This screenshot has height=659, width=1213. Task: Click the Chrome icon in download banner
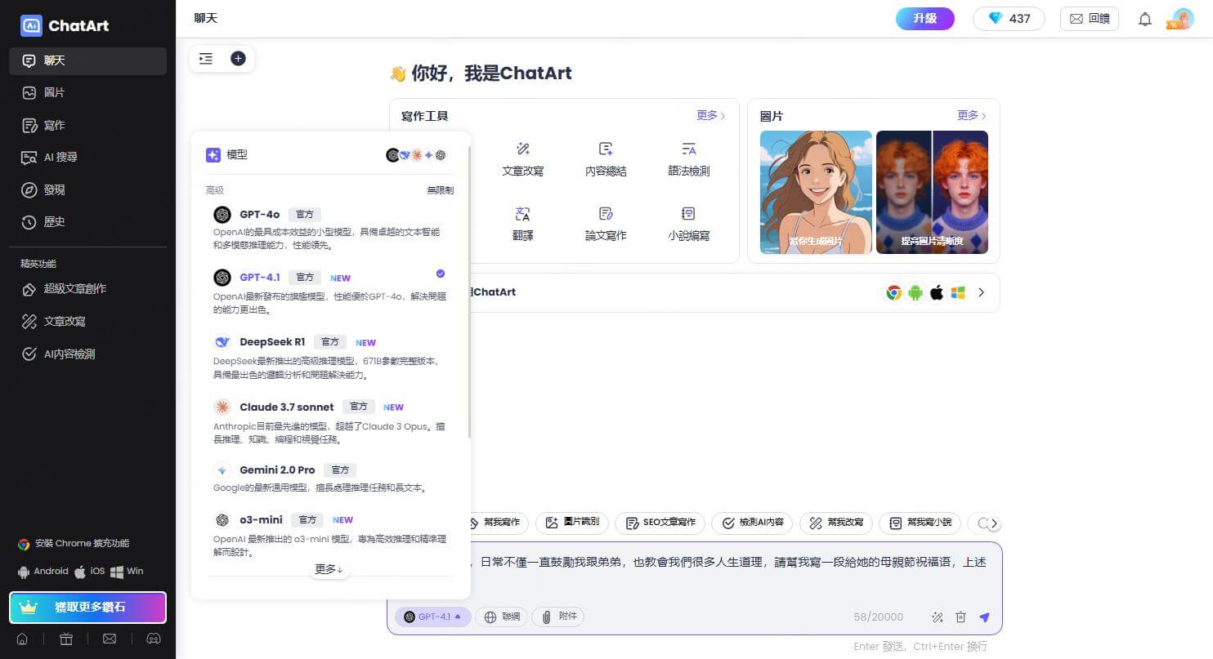894,292
